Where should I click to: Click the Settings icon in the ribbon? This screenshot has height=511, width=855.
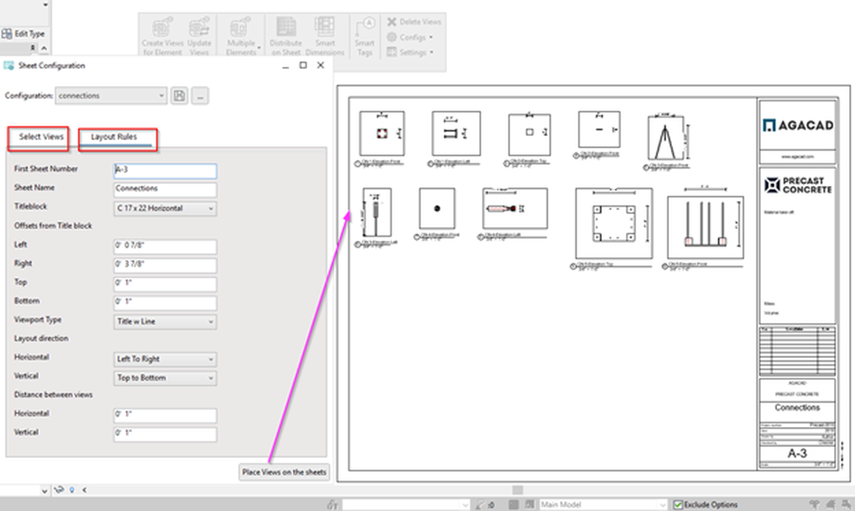[392, 52]
